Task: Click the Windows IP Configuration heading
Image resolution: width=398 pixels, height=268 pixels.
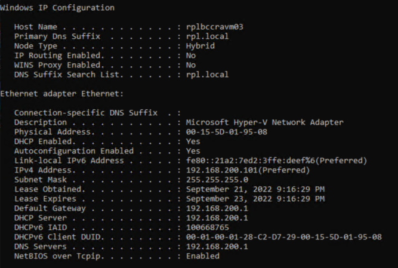Action: point(57,8)
